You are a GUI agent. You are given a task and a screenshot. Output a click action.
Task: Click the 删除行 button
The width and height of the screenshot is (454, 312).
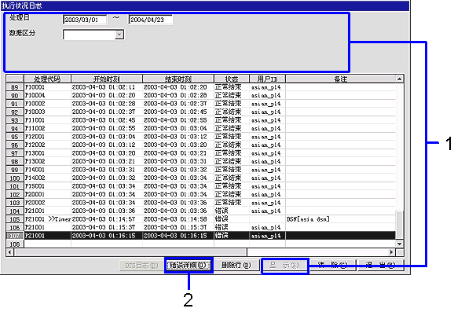tap(236, 265)
